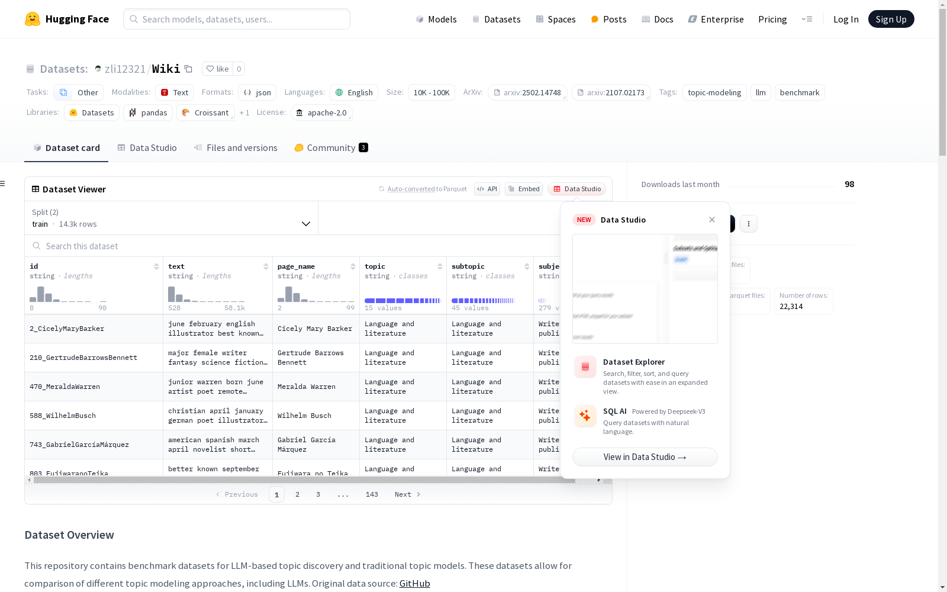Open Dataset Explorer in the popup
Viewport: 947px width, 592px height.
coord(645,376)
